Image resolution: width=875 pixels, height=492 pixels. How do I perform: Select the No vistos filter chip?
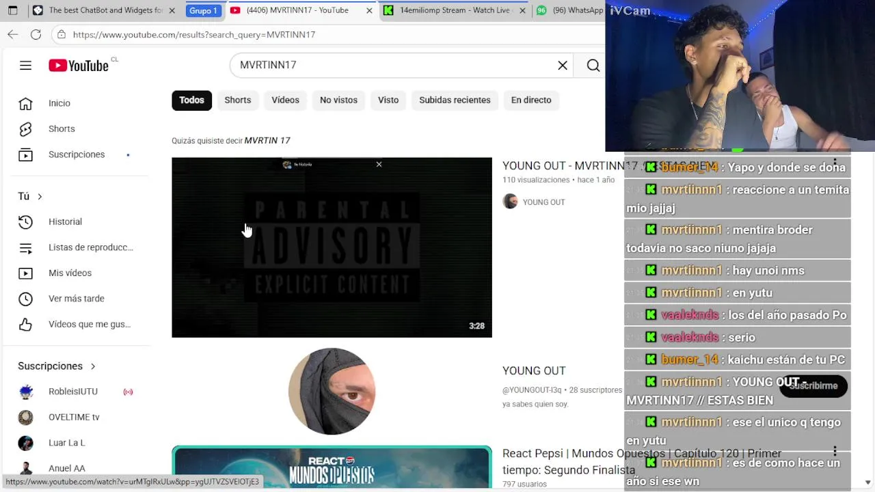tap(338, 100)
